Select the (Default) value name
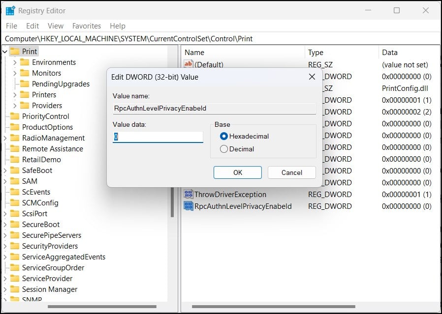This screenshot has height=314, width=442. [209, 65]
